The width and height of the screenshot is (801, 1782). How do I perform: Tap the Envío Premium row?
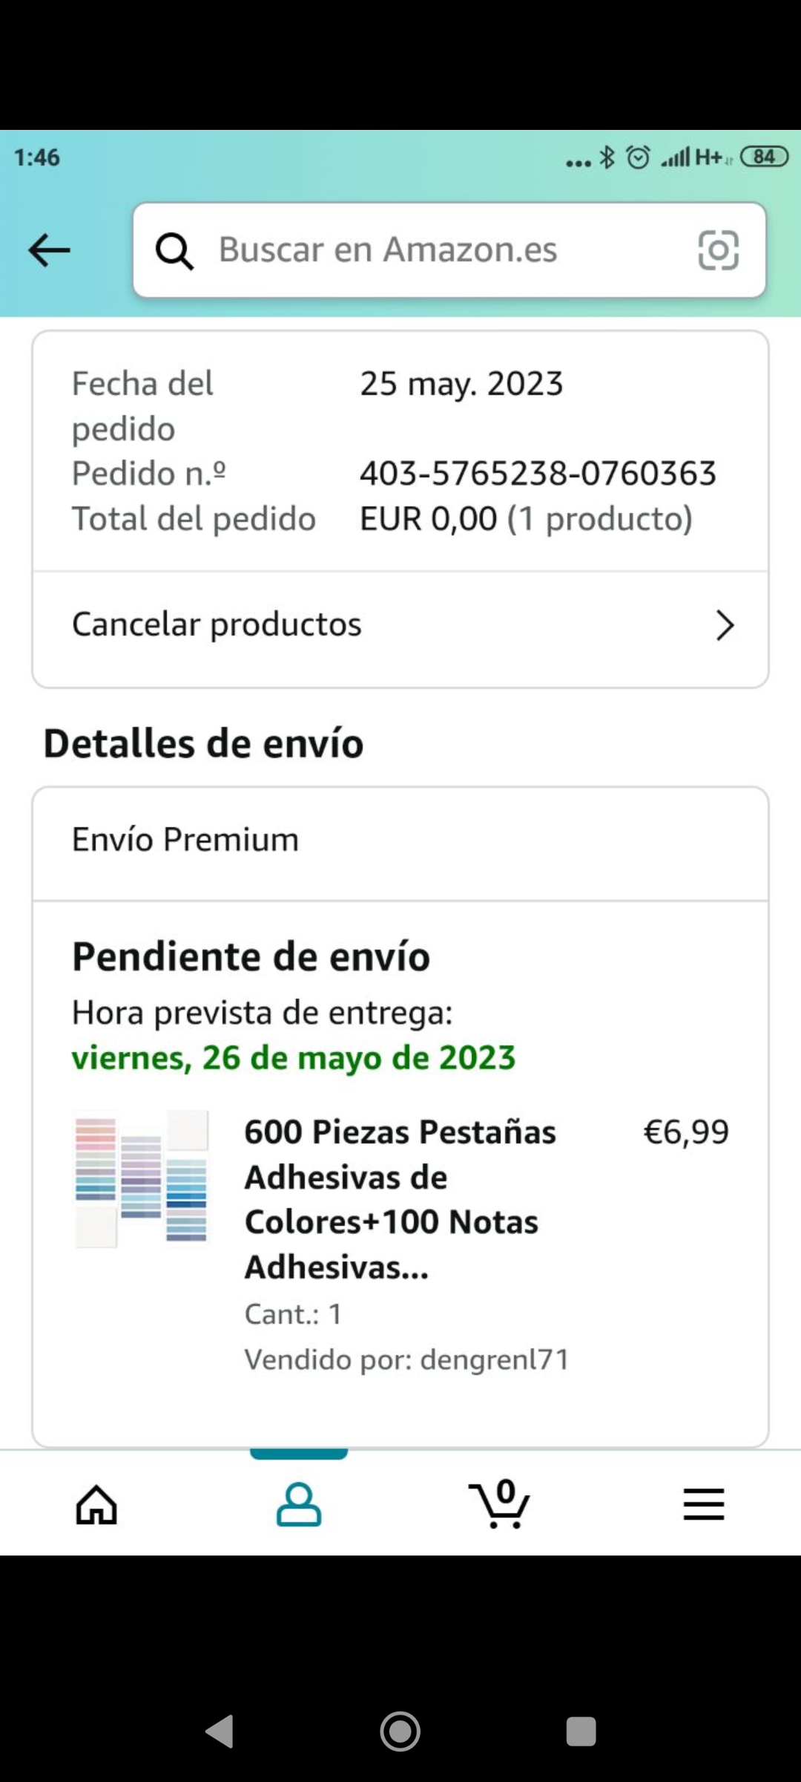400,841
